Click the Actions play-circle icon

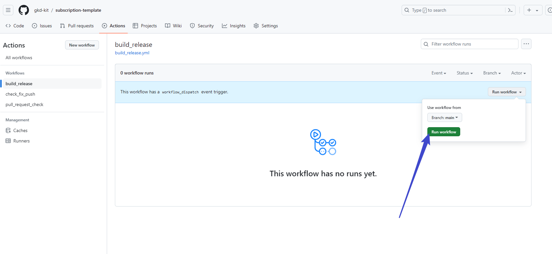104,26
